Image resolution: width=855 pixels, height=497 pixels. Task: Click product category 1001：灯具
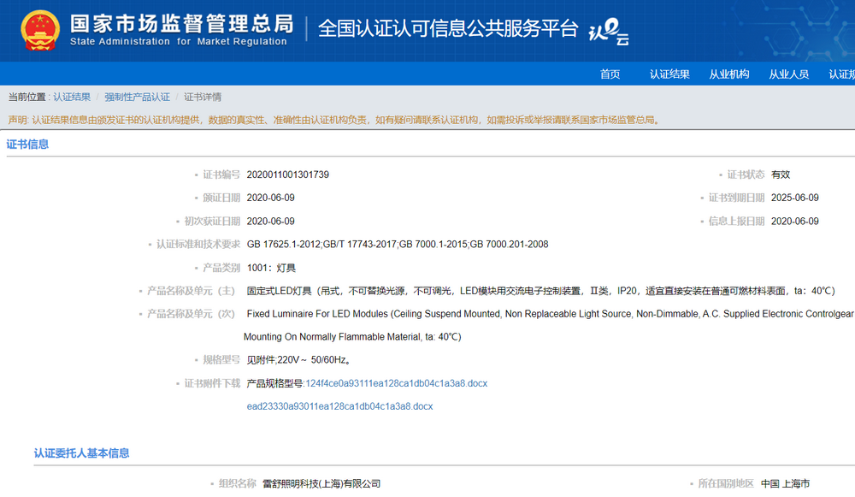click(x=271, y=268)
